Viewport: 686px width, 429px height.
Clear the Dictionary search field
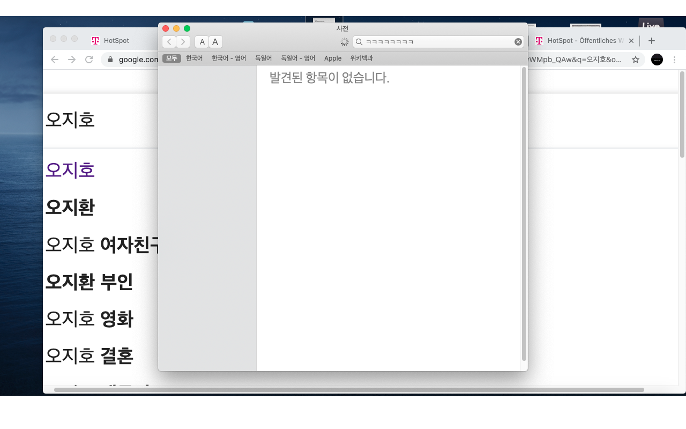518,42
